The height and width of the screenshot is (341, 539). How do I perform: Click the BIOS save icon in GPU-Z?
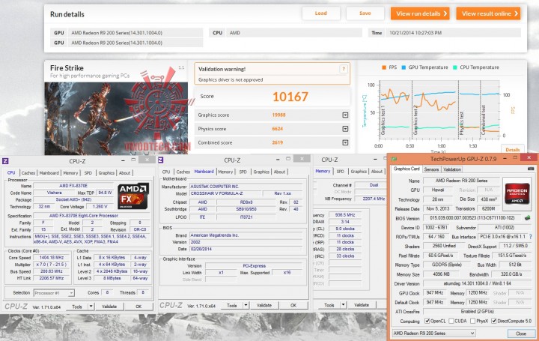click(527, 218)
